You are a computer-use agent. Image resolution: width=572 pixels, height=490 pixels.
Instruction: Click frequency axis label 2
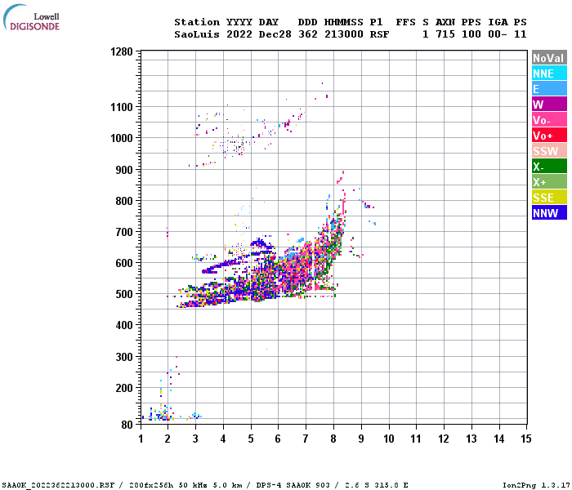(168, 439)
